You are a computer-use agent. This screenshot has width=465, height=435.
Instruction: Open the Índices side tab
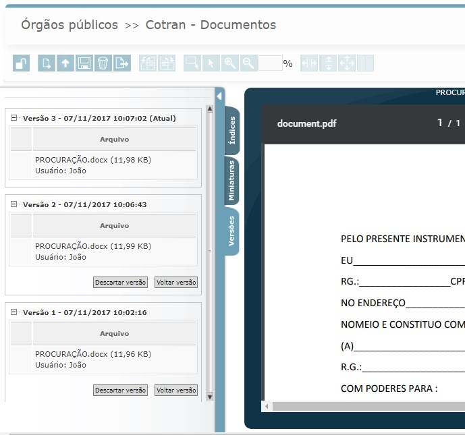231,131
